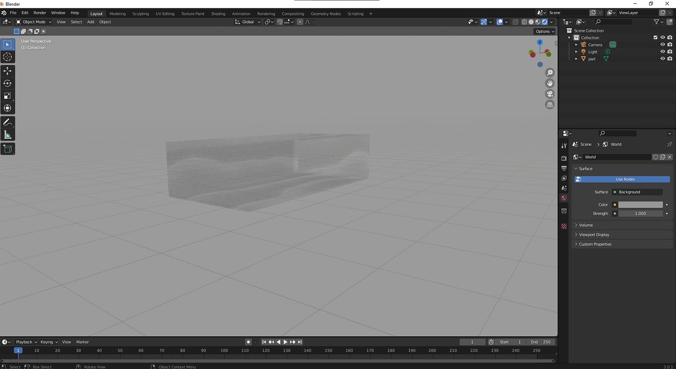Expand the Viewport Display panel
676x369 pixels.
[x=622, y=235]
